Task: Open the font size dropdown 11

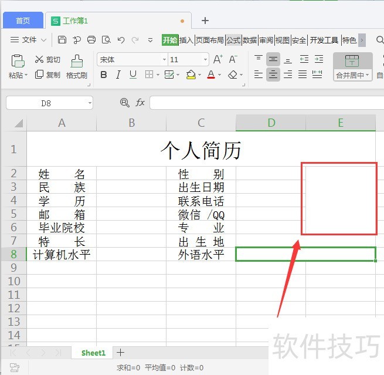Action: coord(205,59)
